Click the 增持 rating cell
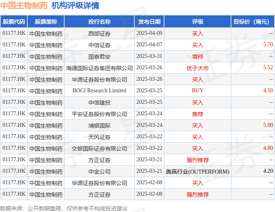The image size is (275, 212). [198, 56]
